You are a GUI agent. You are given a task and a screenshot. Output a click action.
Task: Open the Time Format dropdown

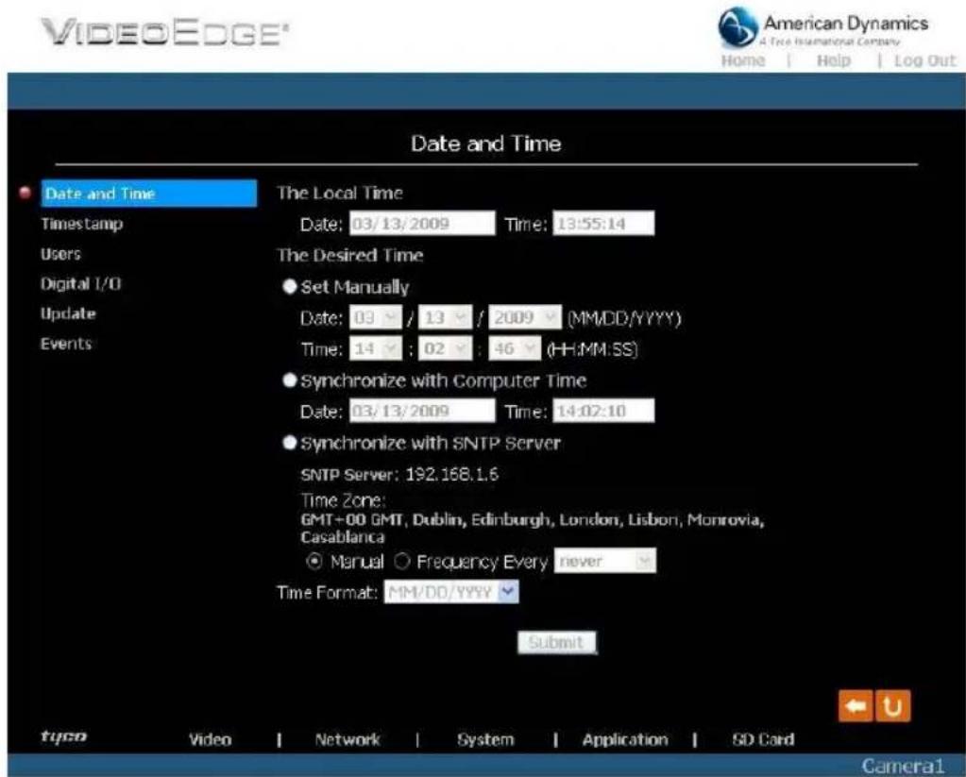click(x=451, y=592)
